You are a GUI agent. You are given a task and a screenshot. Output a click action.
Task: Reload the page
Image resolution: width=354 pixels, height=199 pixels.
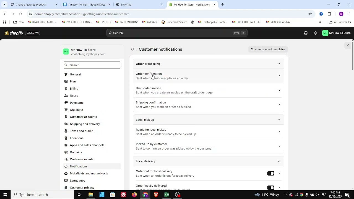(x=21, y=14)
